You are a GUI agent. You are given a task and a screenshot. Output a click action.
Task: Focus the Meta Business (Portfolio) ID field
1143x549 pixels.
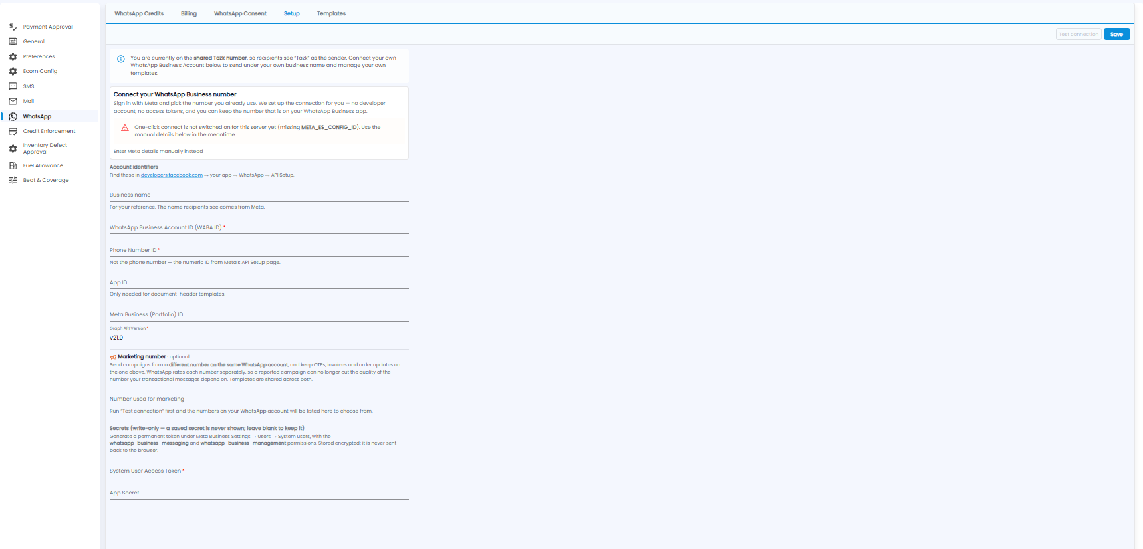pos(259,315)
